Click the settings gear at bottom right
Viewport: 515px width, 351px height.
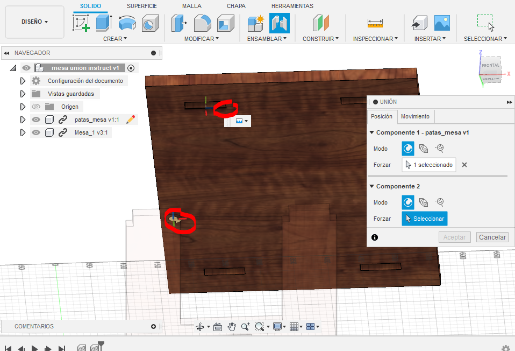point(506,348)
